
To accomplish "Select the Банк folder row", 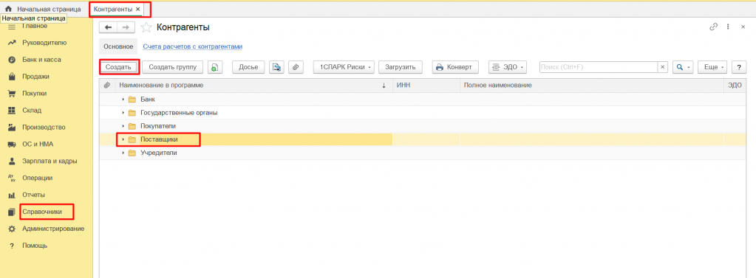I will coord(423,99).
